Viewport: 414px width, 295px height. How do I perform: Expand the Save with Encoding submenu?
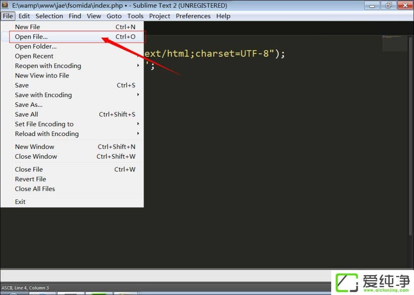pyautogui.click(x=43, y=95)
